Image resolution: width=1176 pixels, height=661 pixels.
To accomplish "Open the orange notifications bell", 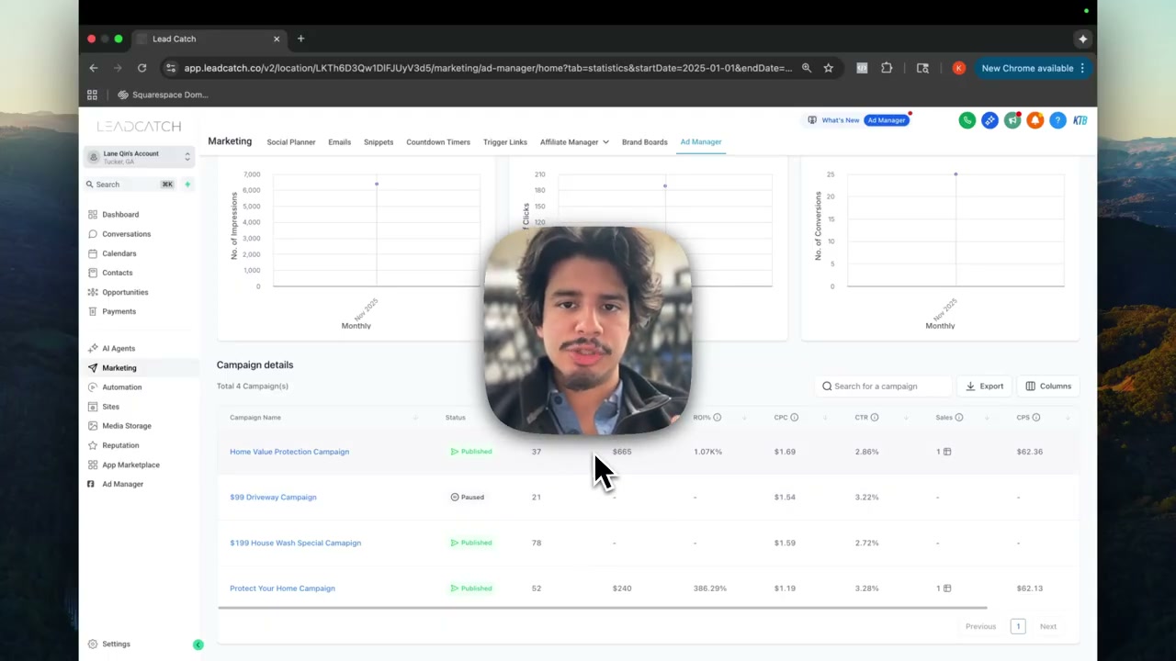I will (x=1035, y=120).
